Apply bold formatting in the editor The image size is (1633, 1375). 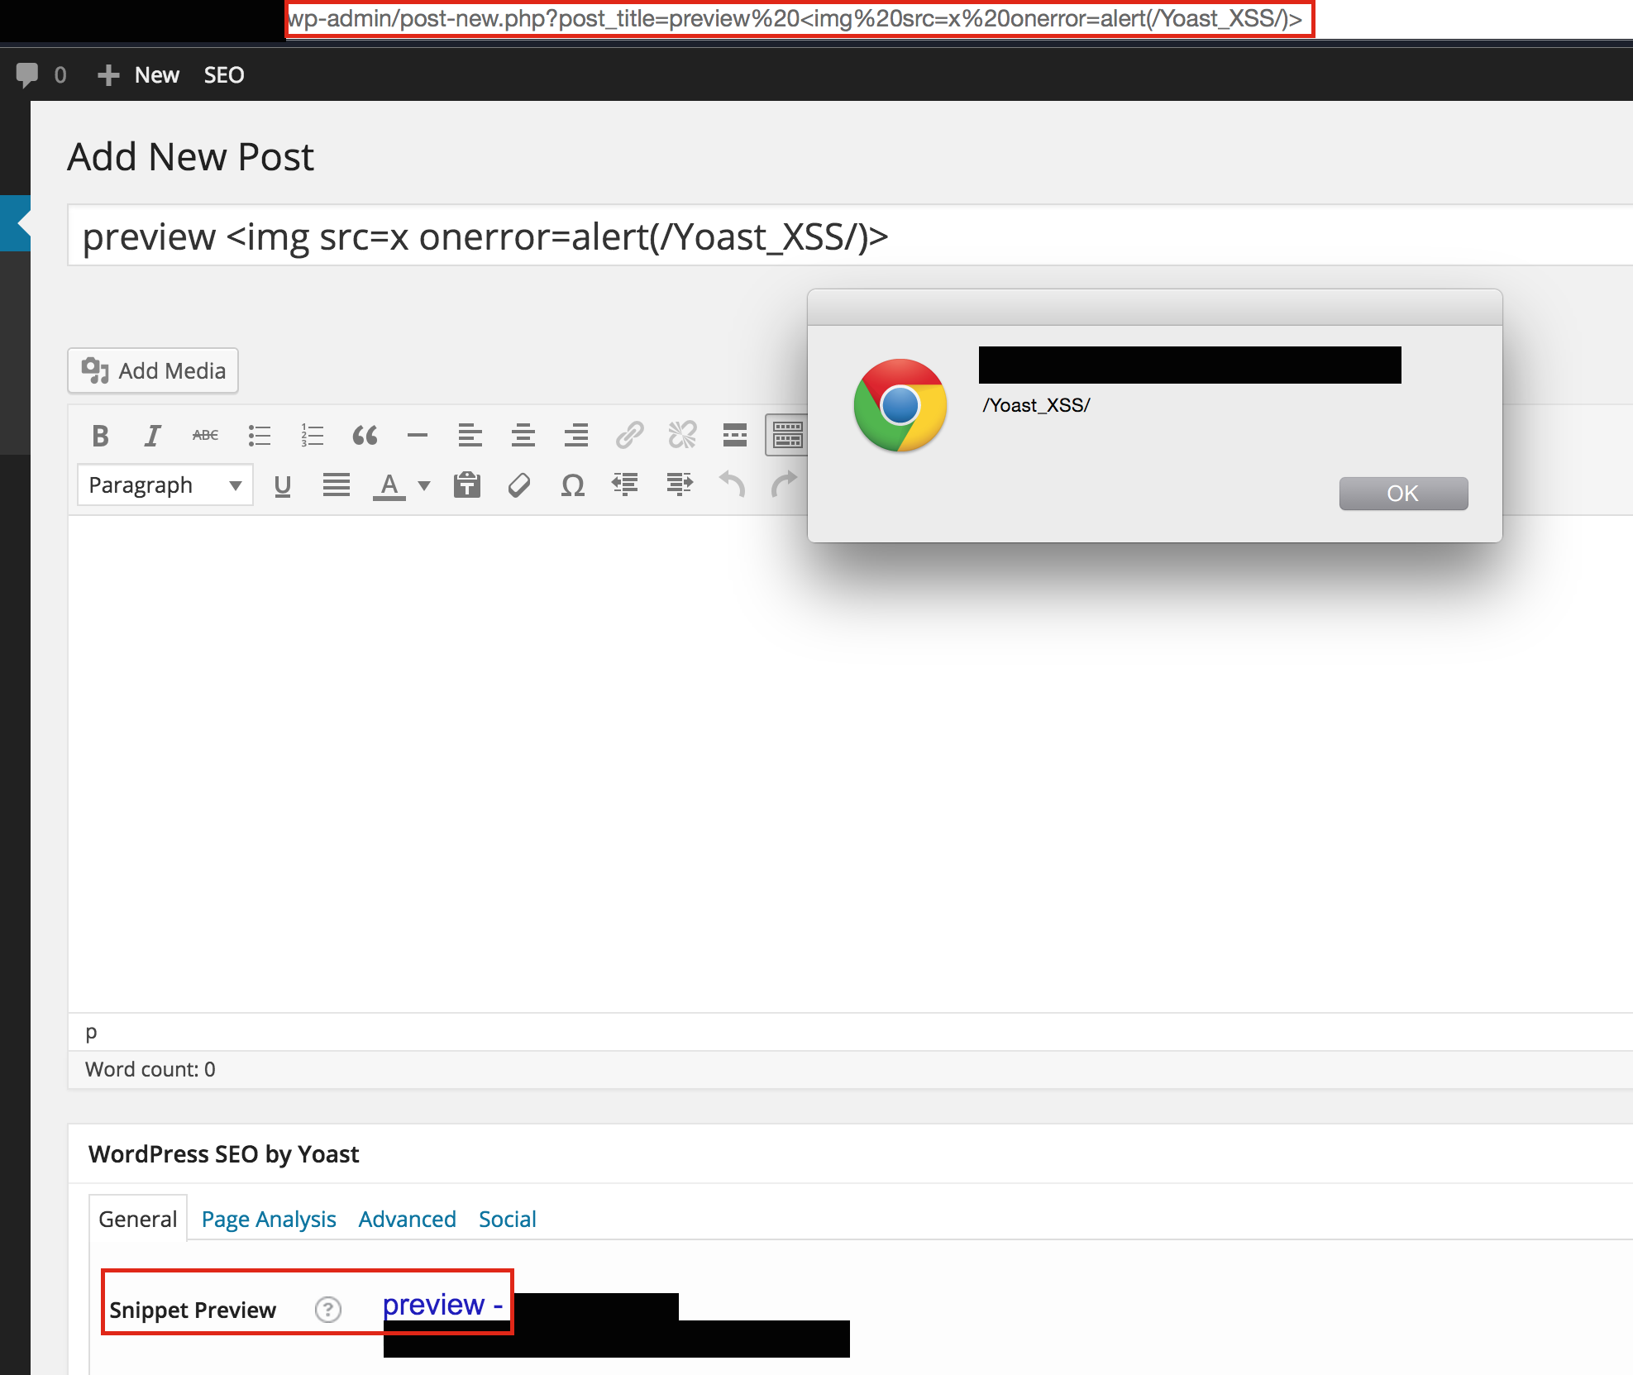tap(100, 436)
